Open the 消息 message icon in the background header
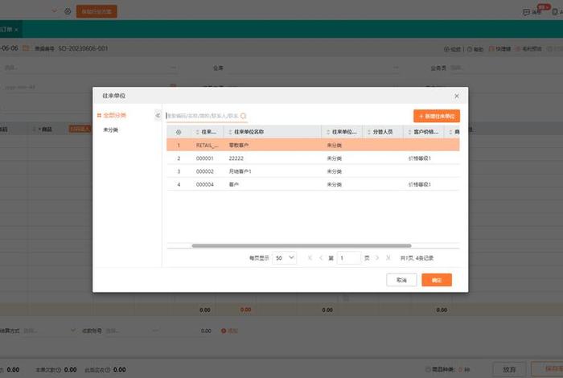The image size is (563, 378). [x=526, y=12]
